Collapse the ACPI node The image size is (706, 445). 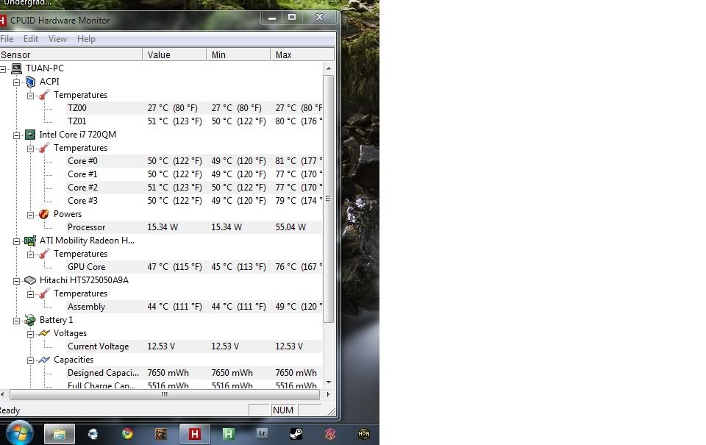[17, 82]
